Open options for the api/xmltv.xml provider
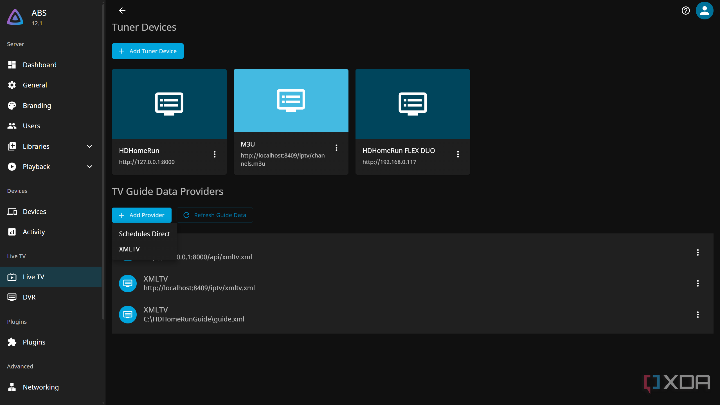This screenshot has height=405, width=720. (698, 252)
